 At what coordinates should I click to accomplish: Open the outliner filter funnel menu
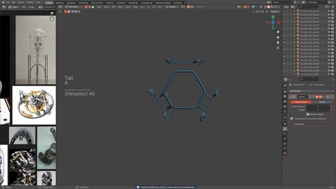point(327,7)
